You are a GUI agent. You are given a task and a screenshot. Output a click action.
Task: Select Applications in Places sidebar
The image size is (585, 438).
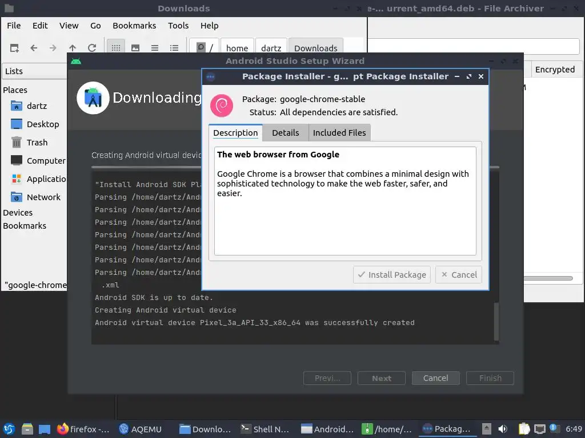[x=38, y=179]
